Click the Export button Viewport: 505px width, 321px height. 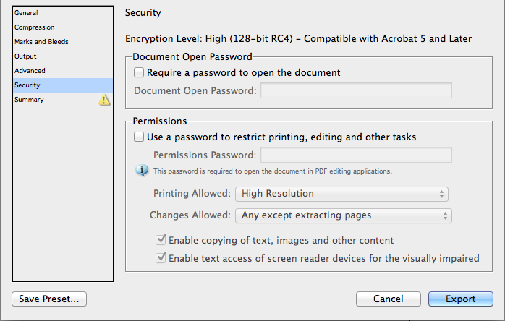click(460, 299)
